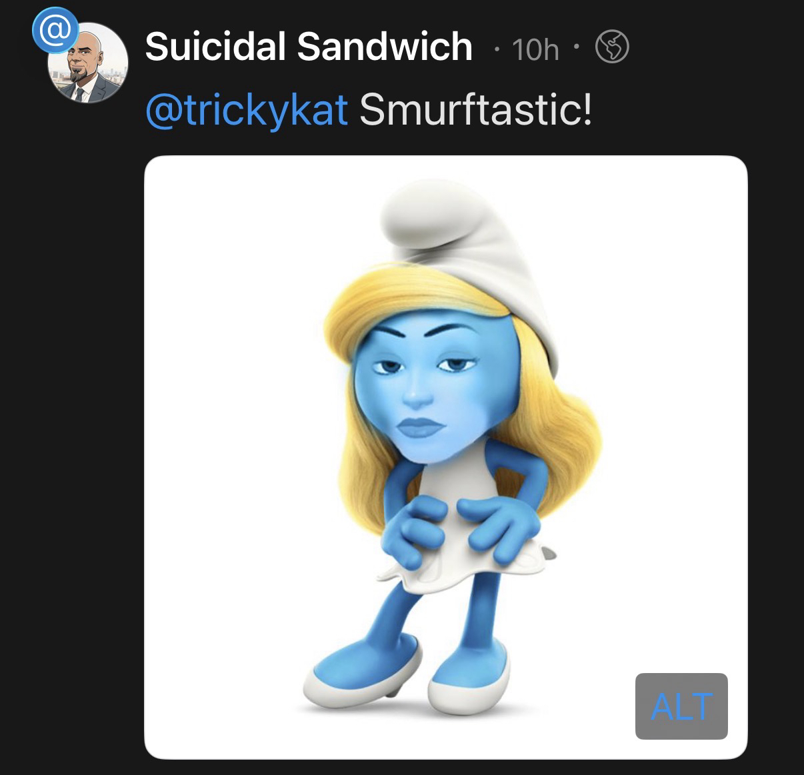Open the @trickykat mention link
Image resolution: width=804 pixels, height=775 pixels.
[247, 109]
